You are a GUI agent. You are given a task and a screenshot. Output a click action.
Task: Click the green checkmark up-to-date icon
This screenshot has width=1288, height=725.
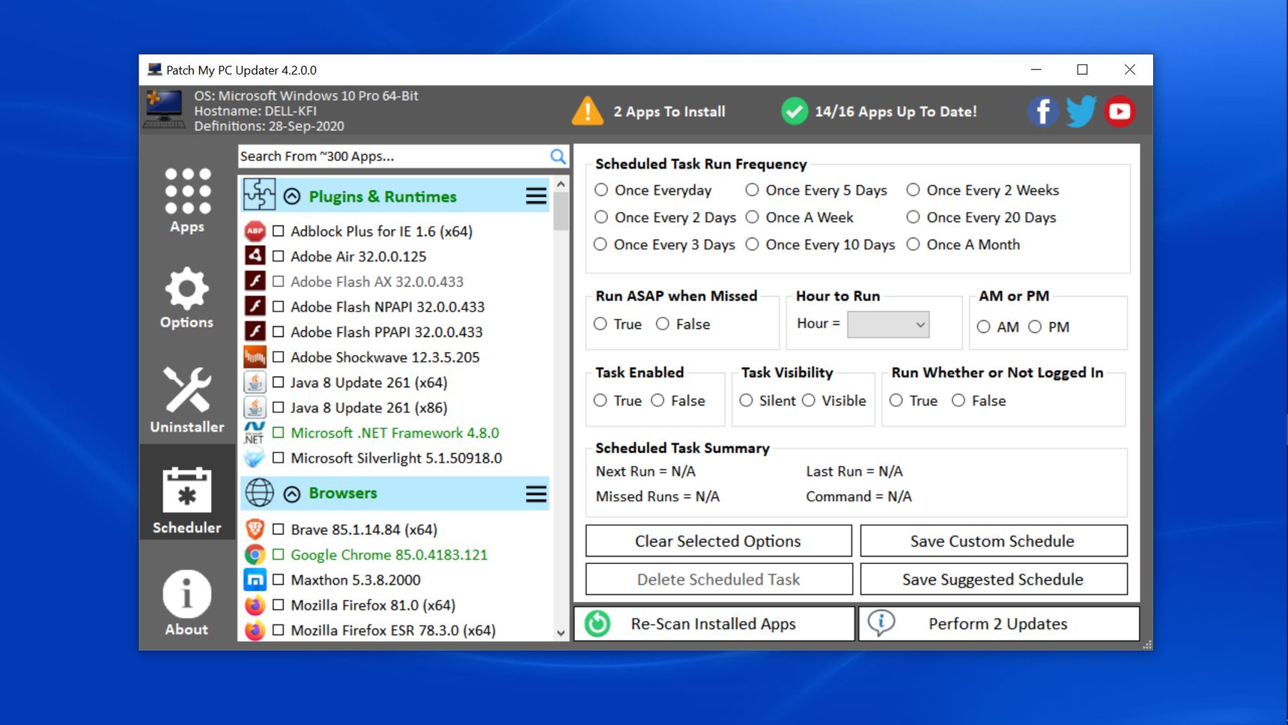pos(794,111)
